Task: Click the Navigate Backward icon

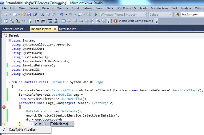Action: coord(80,14)
